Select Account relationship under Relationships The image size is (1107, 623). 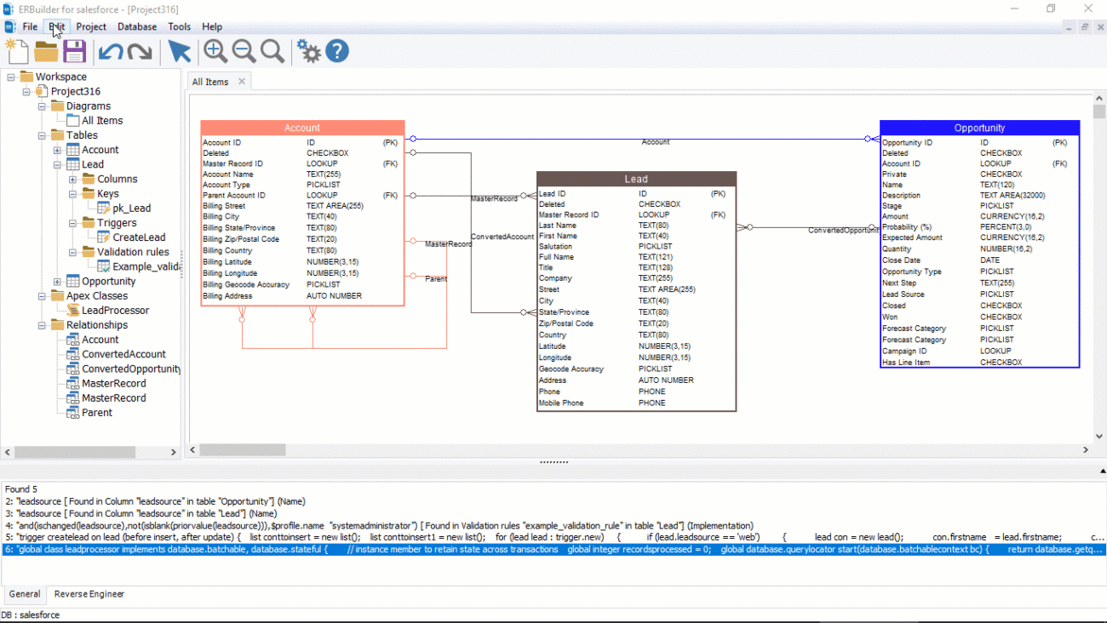100,340
